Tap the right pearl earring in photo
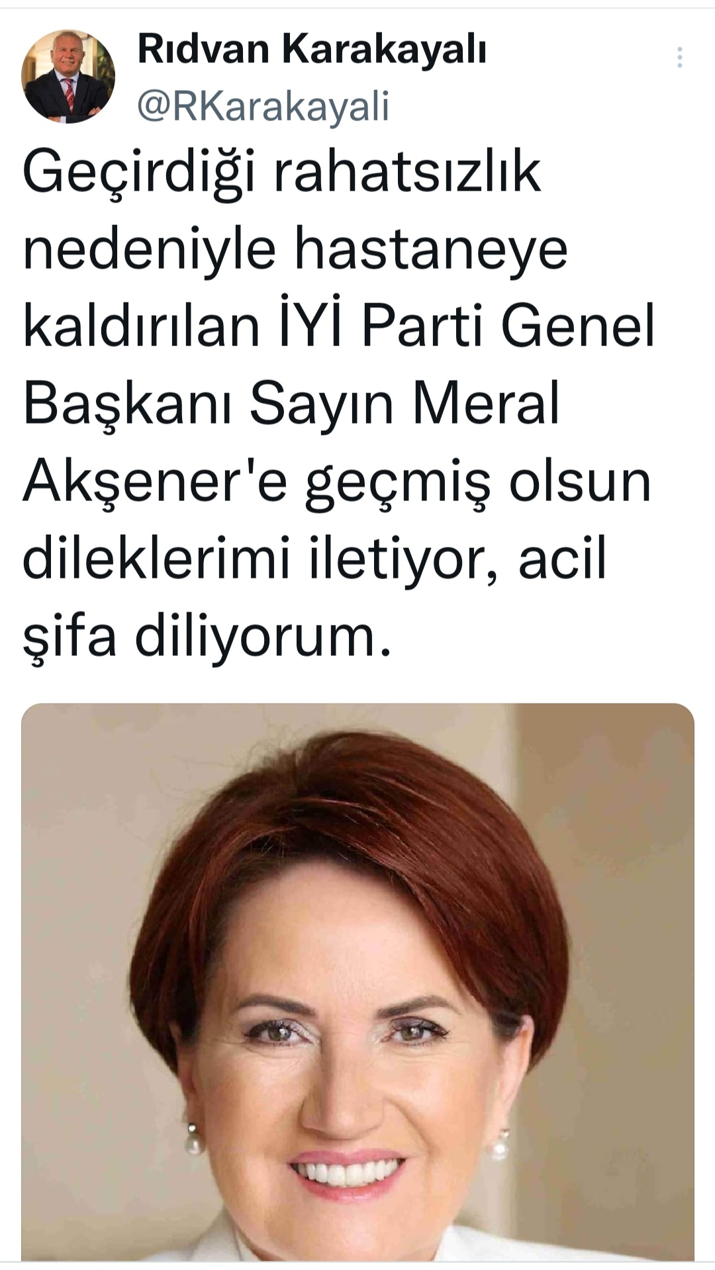This screenshot has height=1270, width=715. 501,1145
